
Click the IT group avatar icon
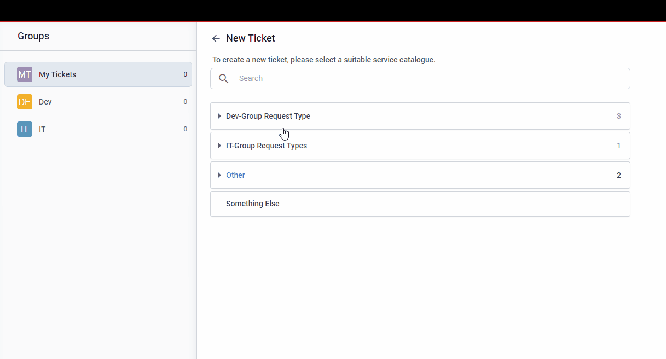pyautogui.click(x=25, y=129)
